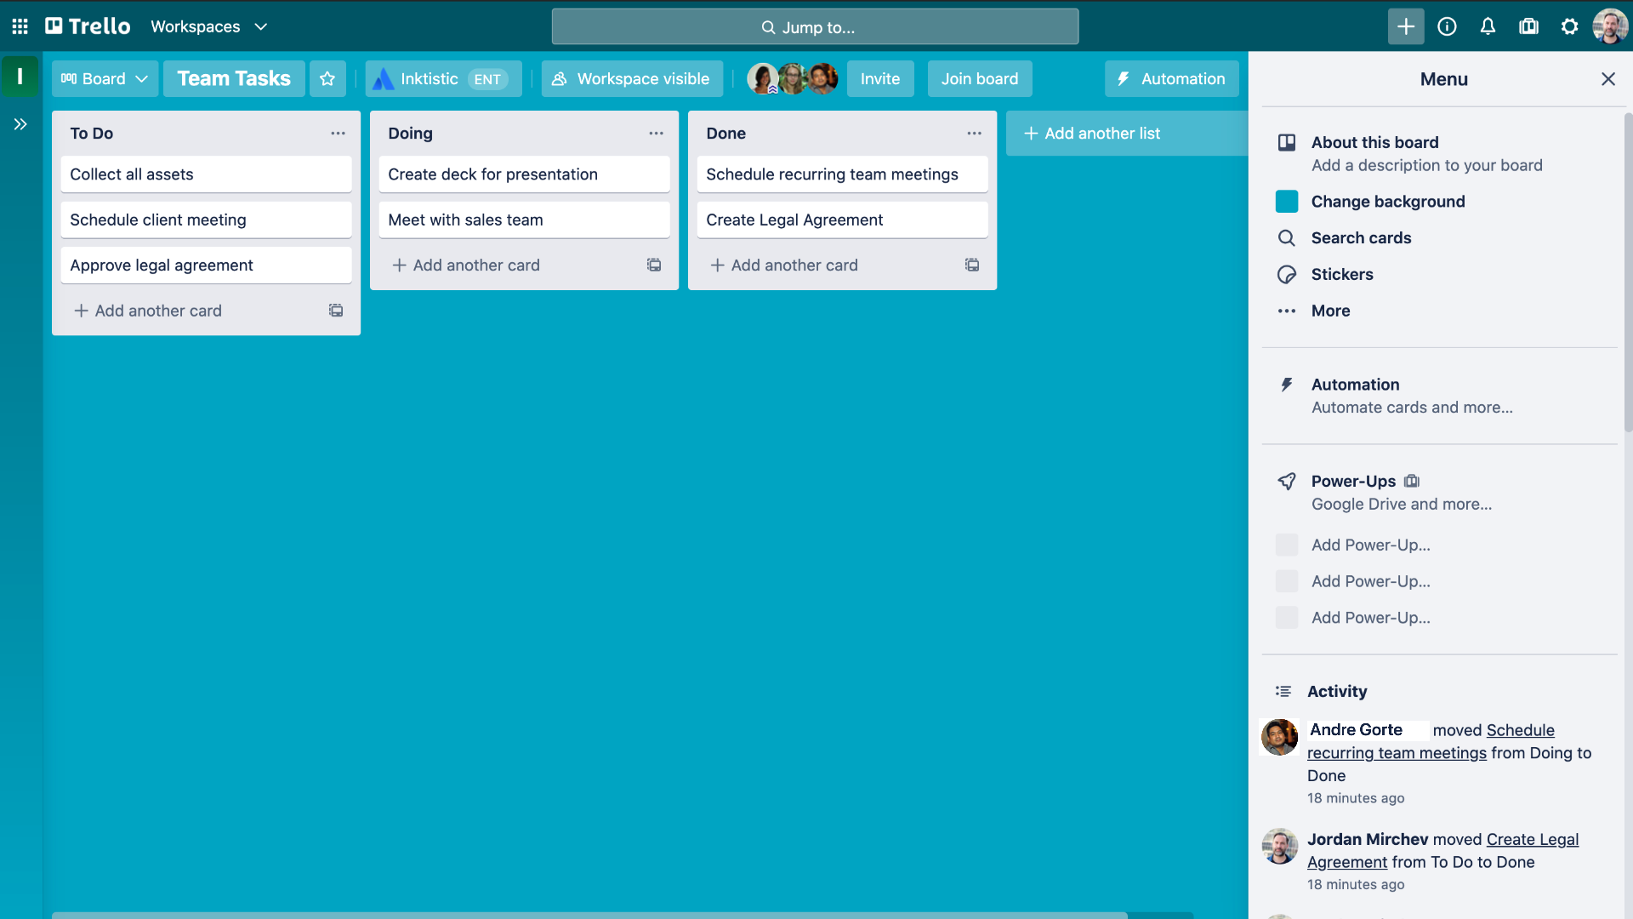Image resolution: width=1633 pixels, height=919 pixels.
Task: Click Join board button
Action: click(x=979, y=77)
